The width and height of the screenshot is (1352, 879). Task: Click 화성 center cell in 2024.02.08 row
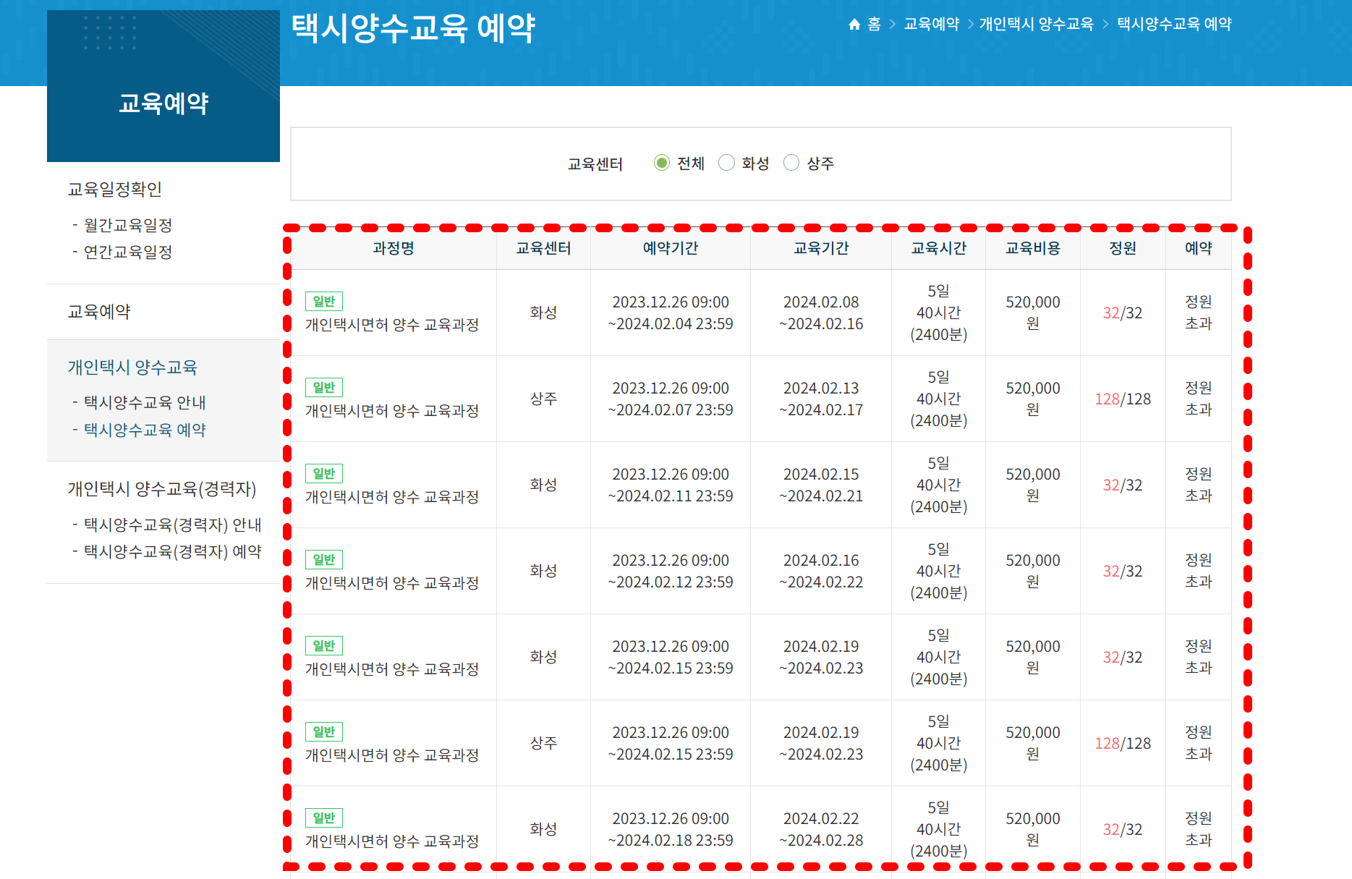tap(543, 313)
